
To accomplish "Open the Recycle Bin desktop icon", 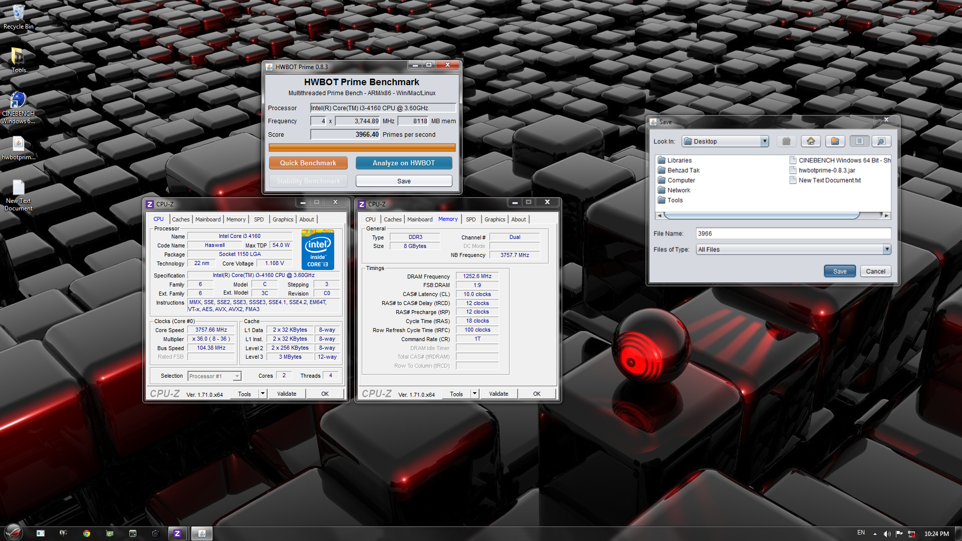I will pos(18,18).
